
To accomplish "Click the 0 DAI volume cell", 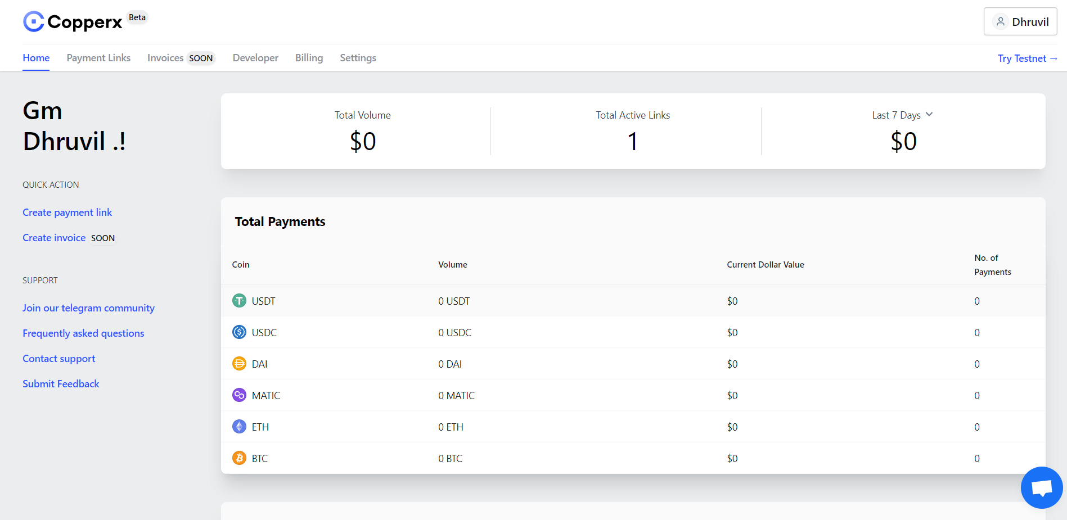I will click(x=450, y=364).
